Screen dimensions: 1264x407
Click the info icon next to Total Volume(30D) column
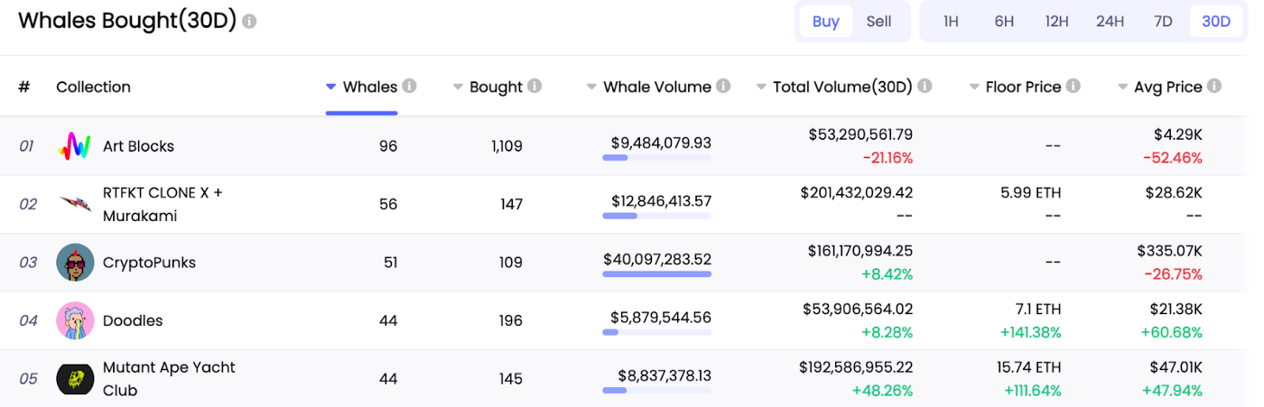[x=925, y=87]
